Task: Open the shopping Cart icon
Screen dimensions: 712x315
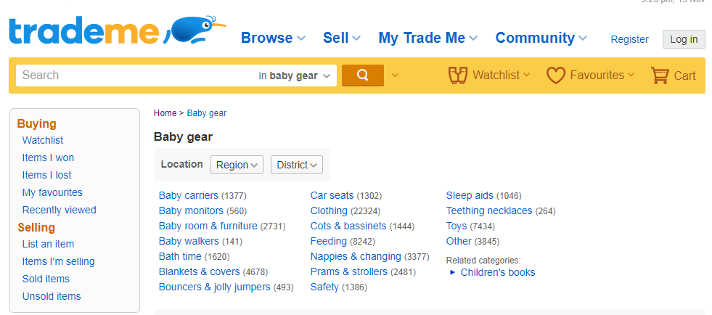Action: click(x=660, y=75)
